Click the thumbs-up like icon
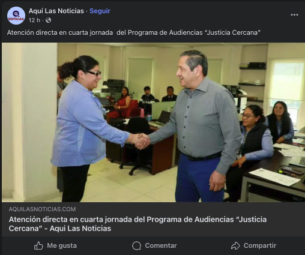 [38, 245]
